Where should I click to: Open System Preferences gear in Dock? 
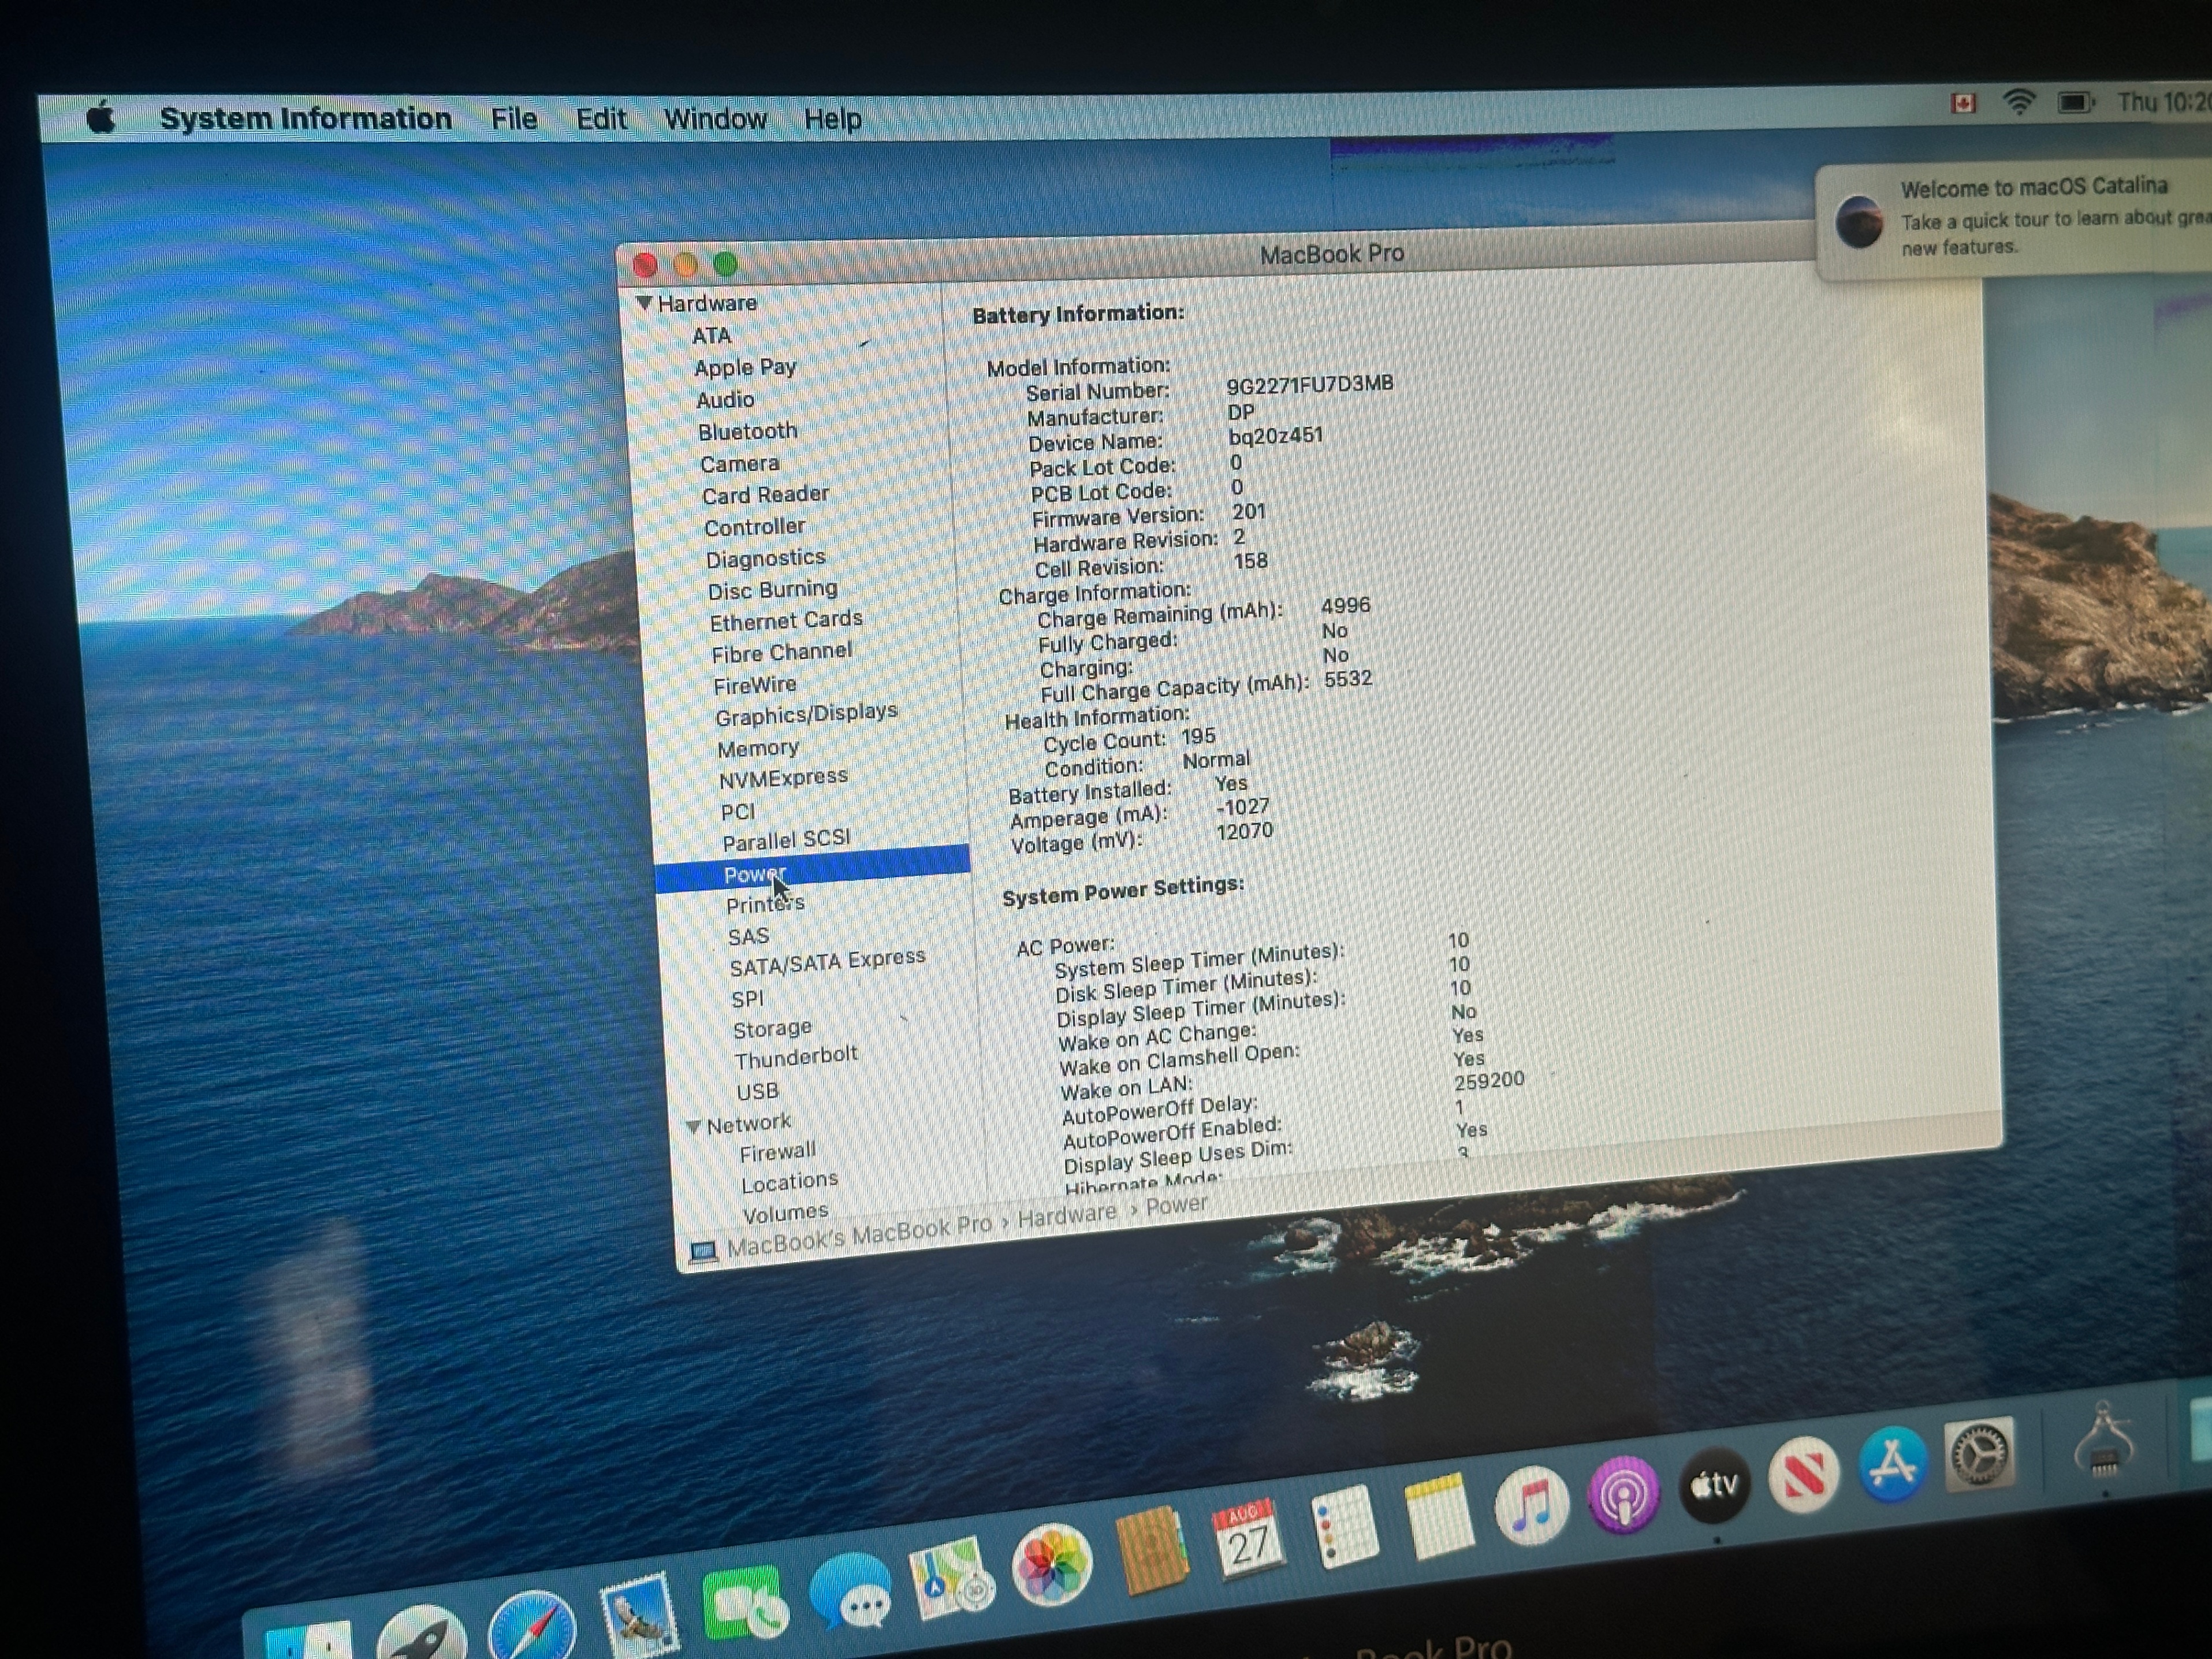coord(1979,1453)
